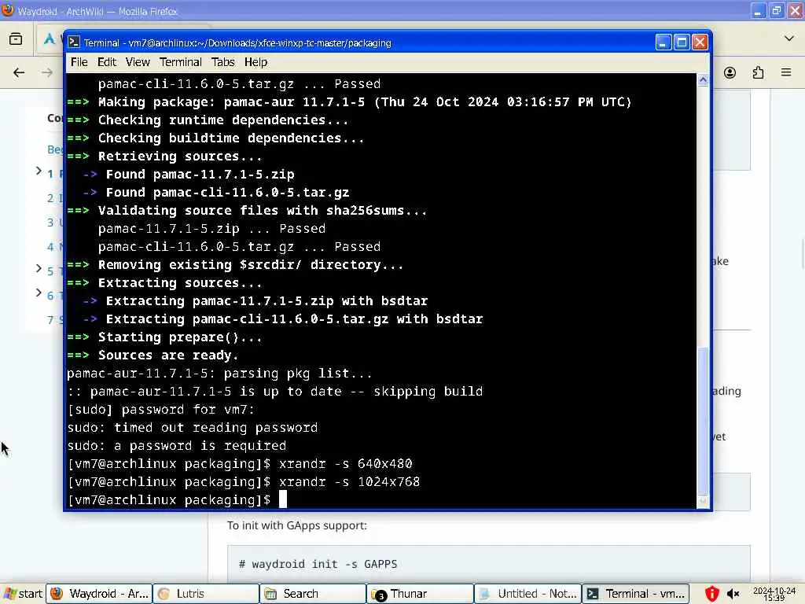Click the terminal scrollbar up arrow
This screenshot has width=805, height=604.
[x=703, y=79]
